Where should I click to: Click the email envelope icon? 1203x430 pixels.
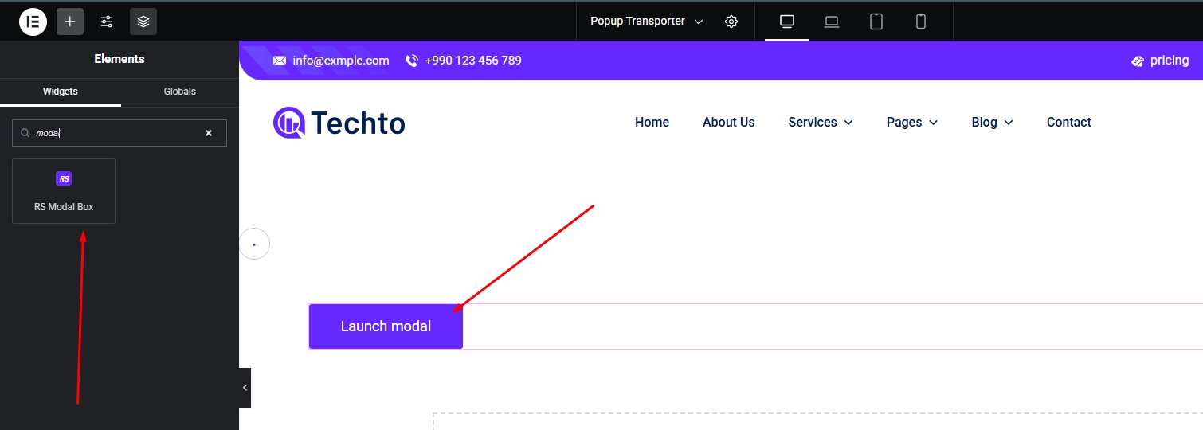(x=279, y=61)
